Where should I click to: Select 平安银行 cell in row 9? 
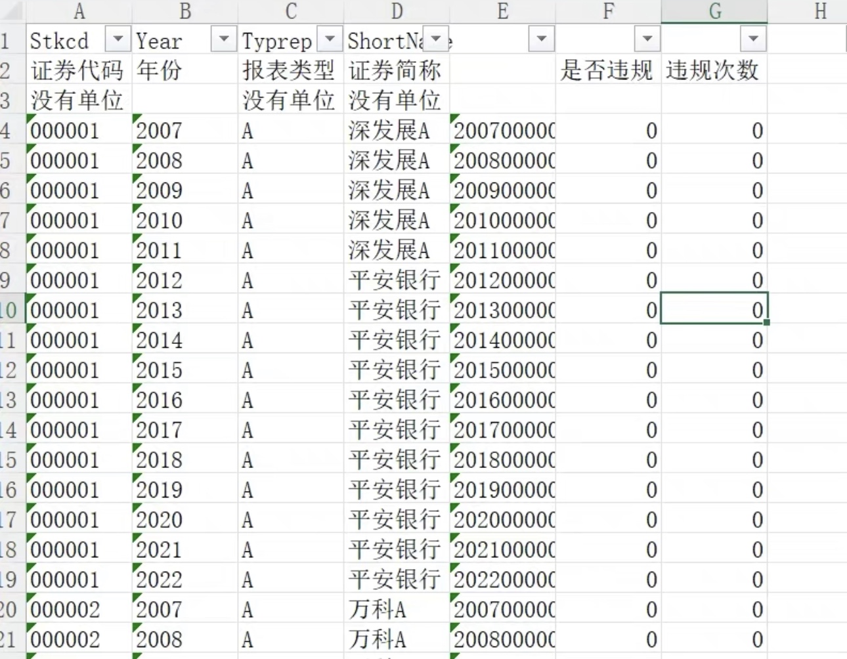coord(397,280)
